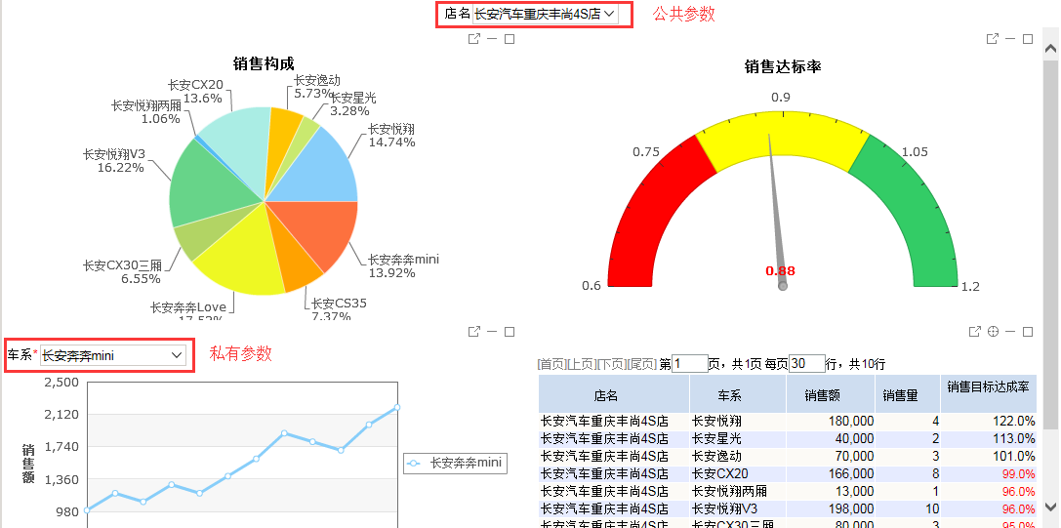Click scrollbar up arrow
Screen dimensions: 1061x528
1050,48
